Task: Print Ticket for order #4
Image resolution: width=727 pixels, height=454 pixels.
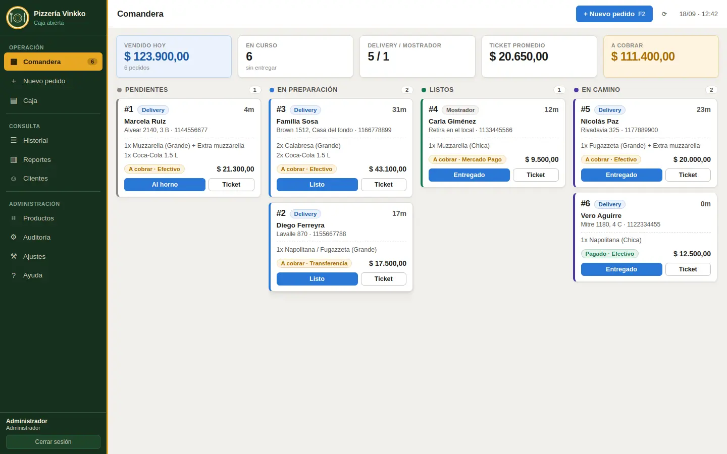Action: [536, 175]
